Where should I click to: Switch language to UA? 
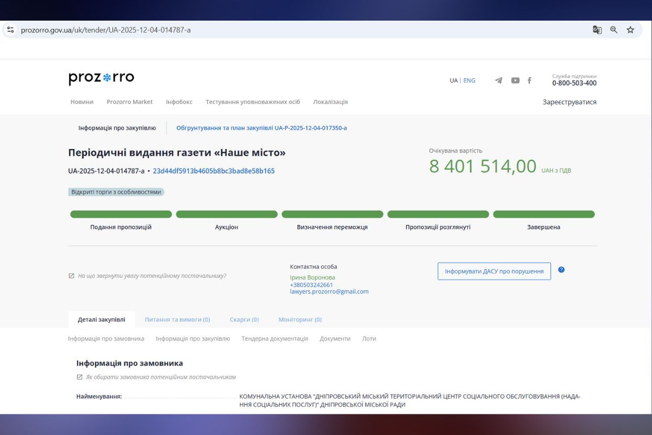(x=453, y=80)
